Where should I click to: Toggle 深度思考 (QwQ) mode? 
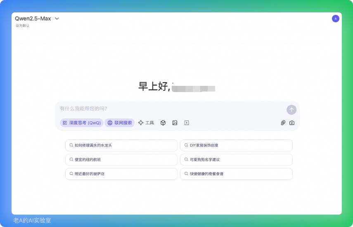pyautogui.click(x=81, y=123)
